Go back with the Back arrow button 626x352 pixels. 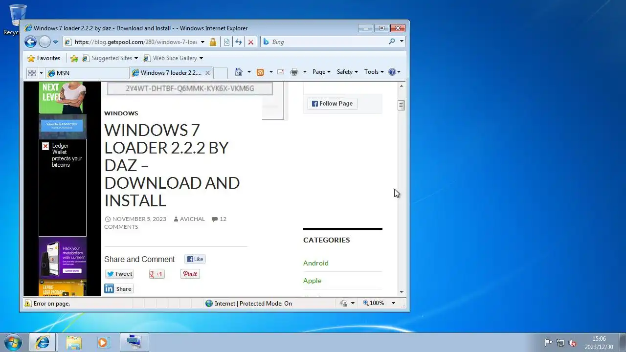coord(30,42)
